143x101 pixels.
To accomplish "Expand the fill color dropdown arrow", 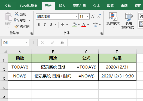I will (79, 25).
